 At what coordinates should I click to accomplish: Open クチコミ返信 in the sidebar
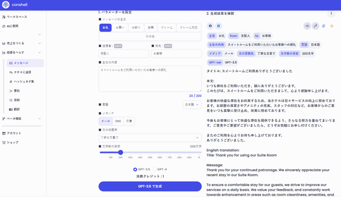coord(23,72)
